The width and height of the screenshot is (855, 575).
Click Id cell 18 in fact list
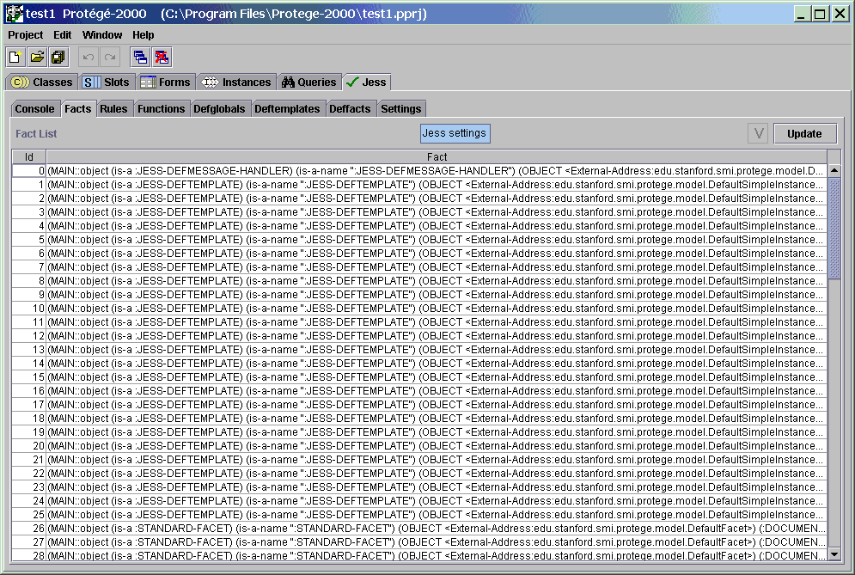(29, 419)
